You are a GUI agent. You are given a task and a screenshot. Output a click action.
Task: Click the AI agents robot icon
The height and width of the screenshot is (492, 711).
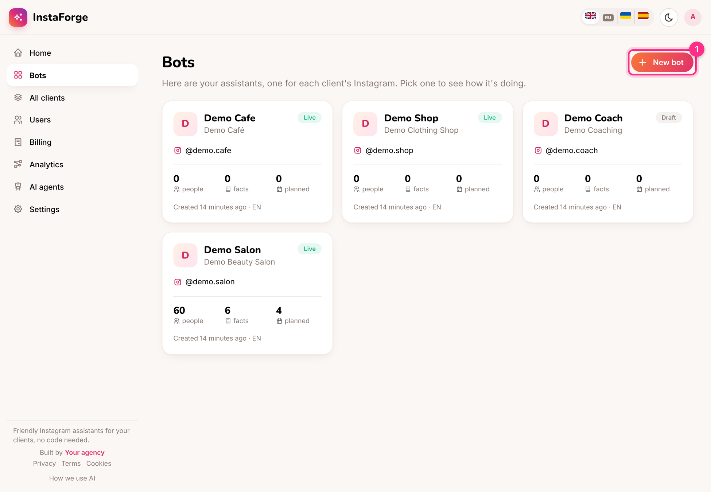tap(18, 187)
